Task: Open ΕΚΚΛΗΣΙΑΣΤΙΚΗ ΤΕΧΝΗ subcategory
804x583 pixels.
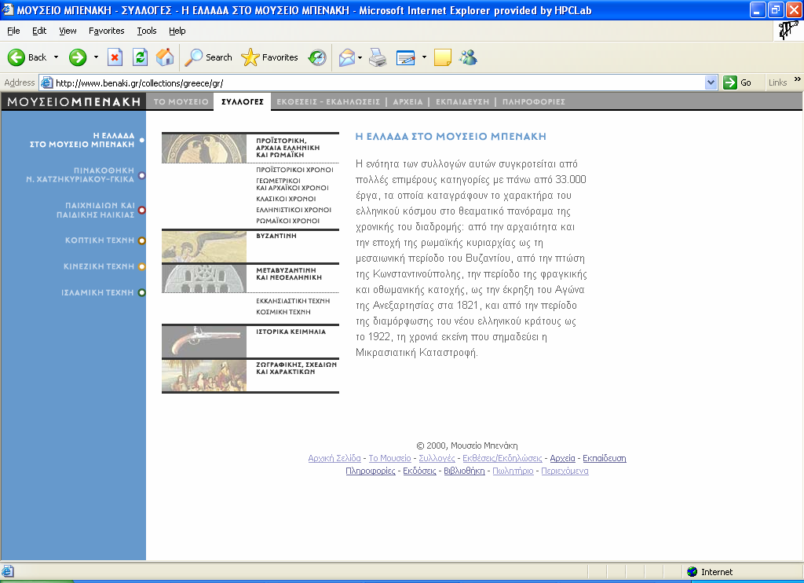Action: click(x=293, y=301)
